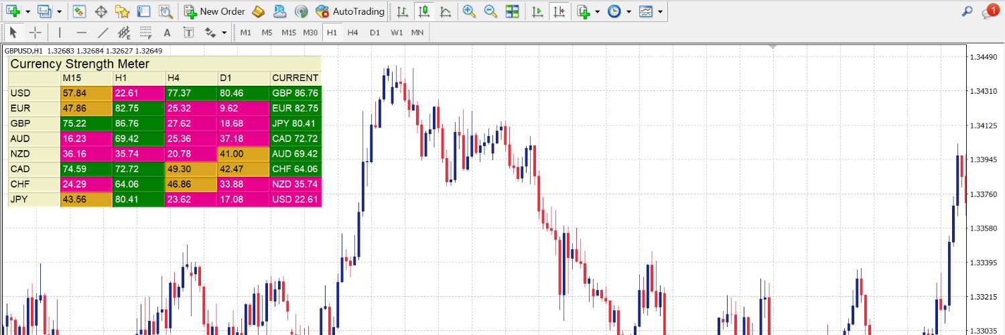Viewport: 1005px width, 335px height.
Task: Click the New Chart icon
Action: [x=14, y=11]
